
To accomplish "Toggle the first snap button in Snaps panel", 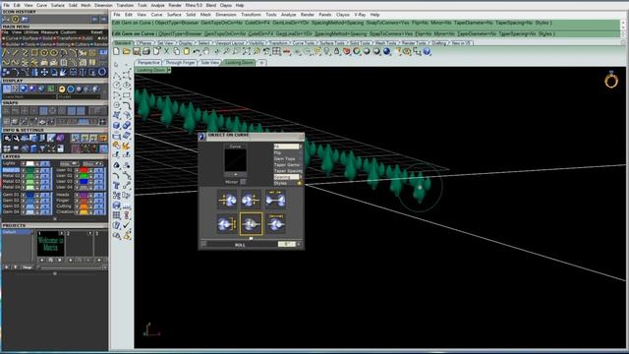I will [6, 111].
